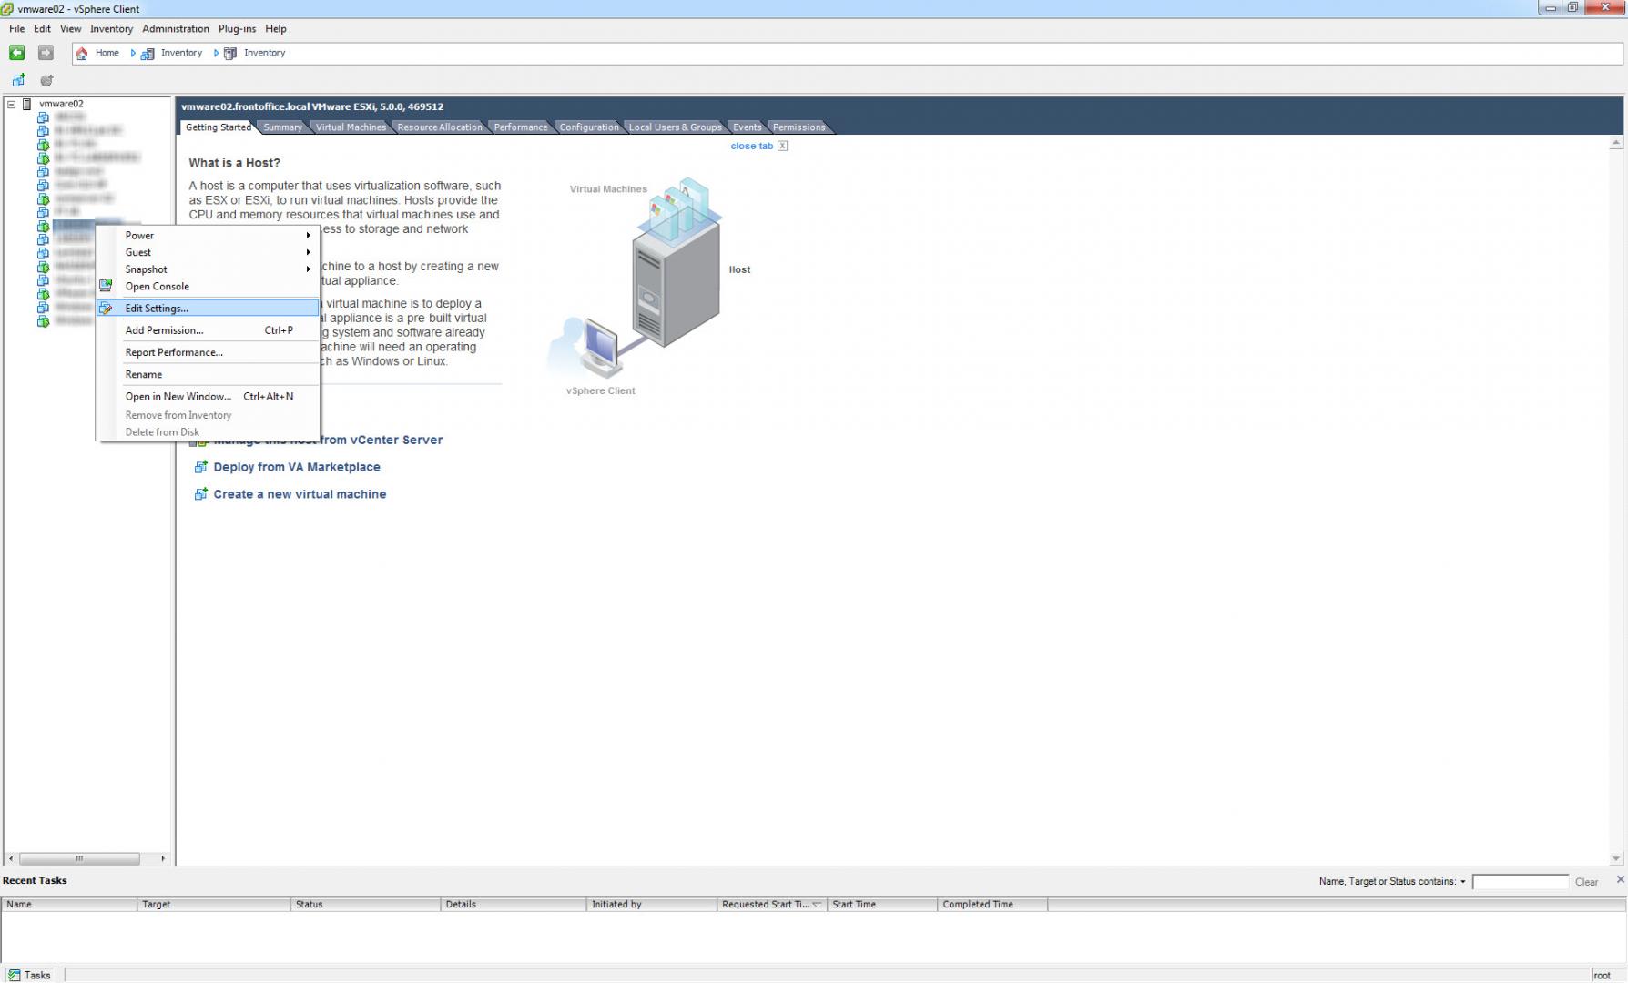Sort tasks by the Completed Time column

pyautogui.click(x=992, y=905)
